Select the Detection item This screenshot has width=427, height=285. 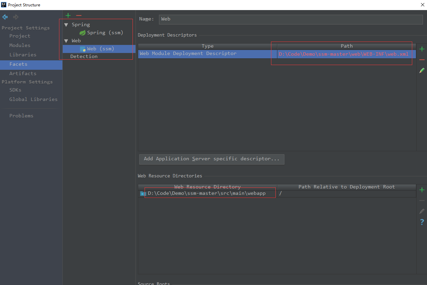tap(84, 56)
